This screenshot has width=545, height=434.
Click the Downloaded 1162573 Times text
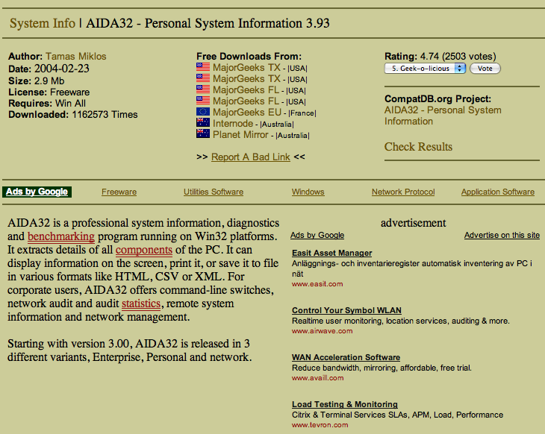point(73,115)
